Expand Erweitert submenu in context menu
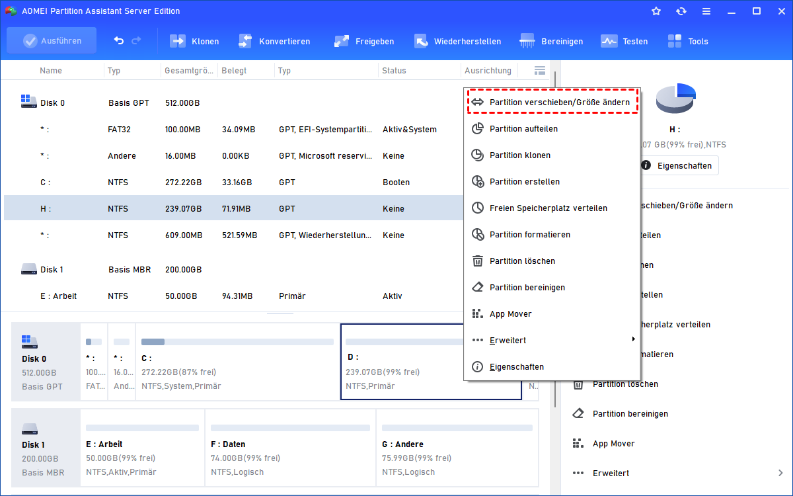Screen dimensions: 793x496 tap(552, 340)
